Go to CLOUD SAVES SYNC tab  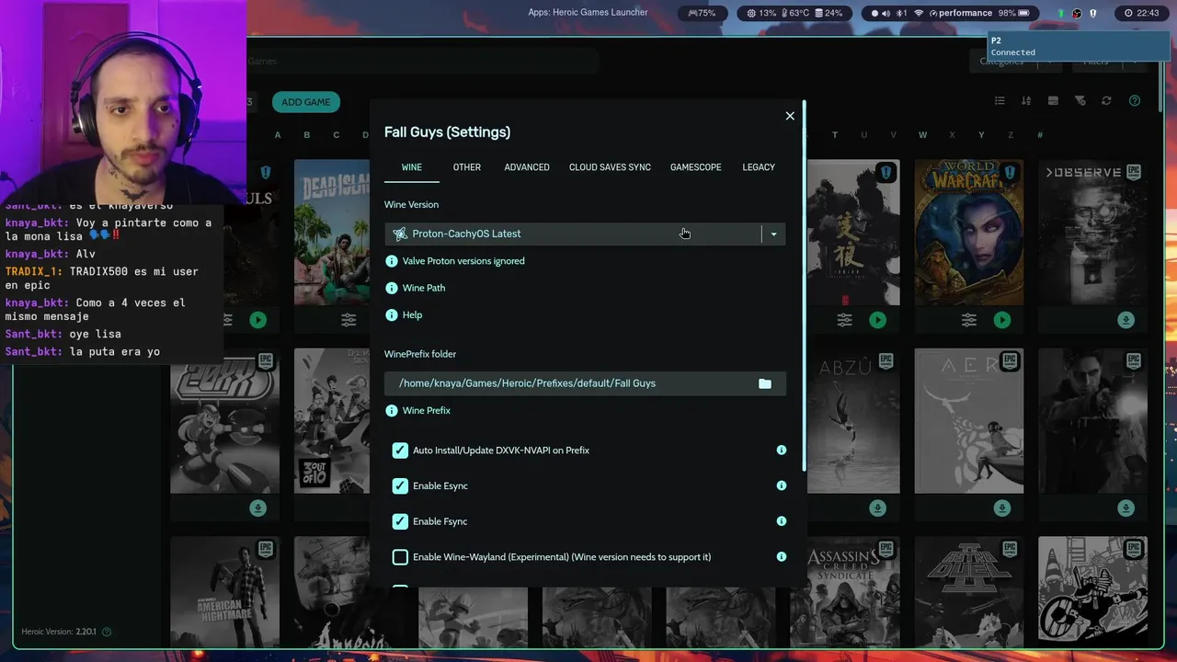point(610,167)
